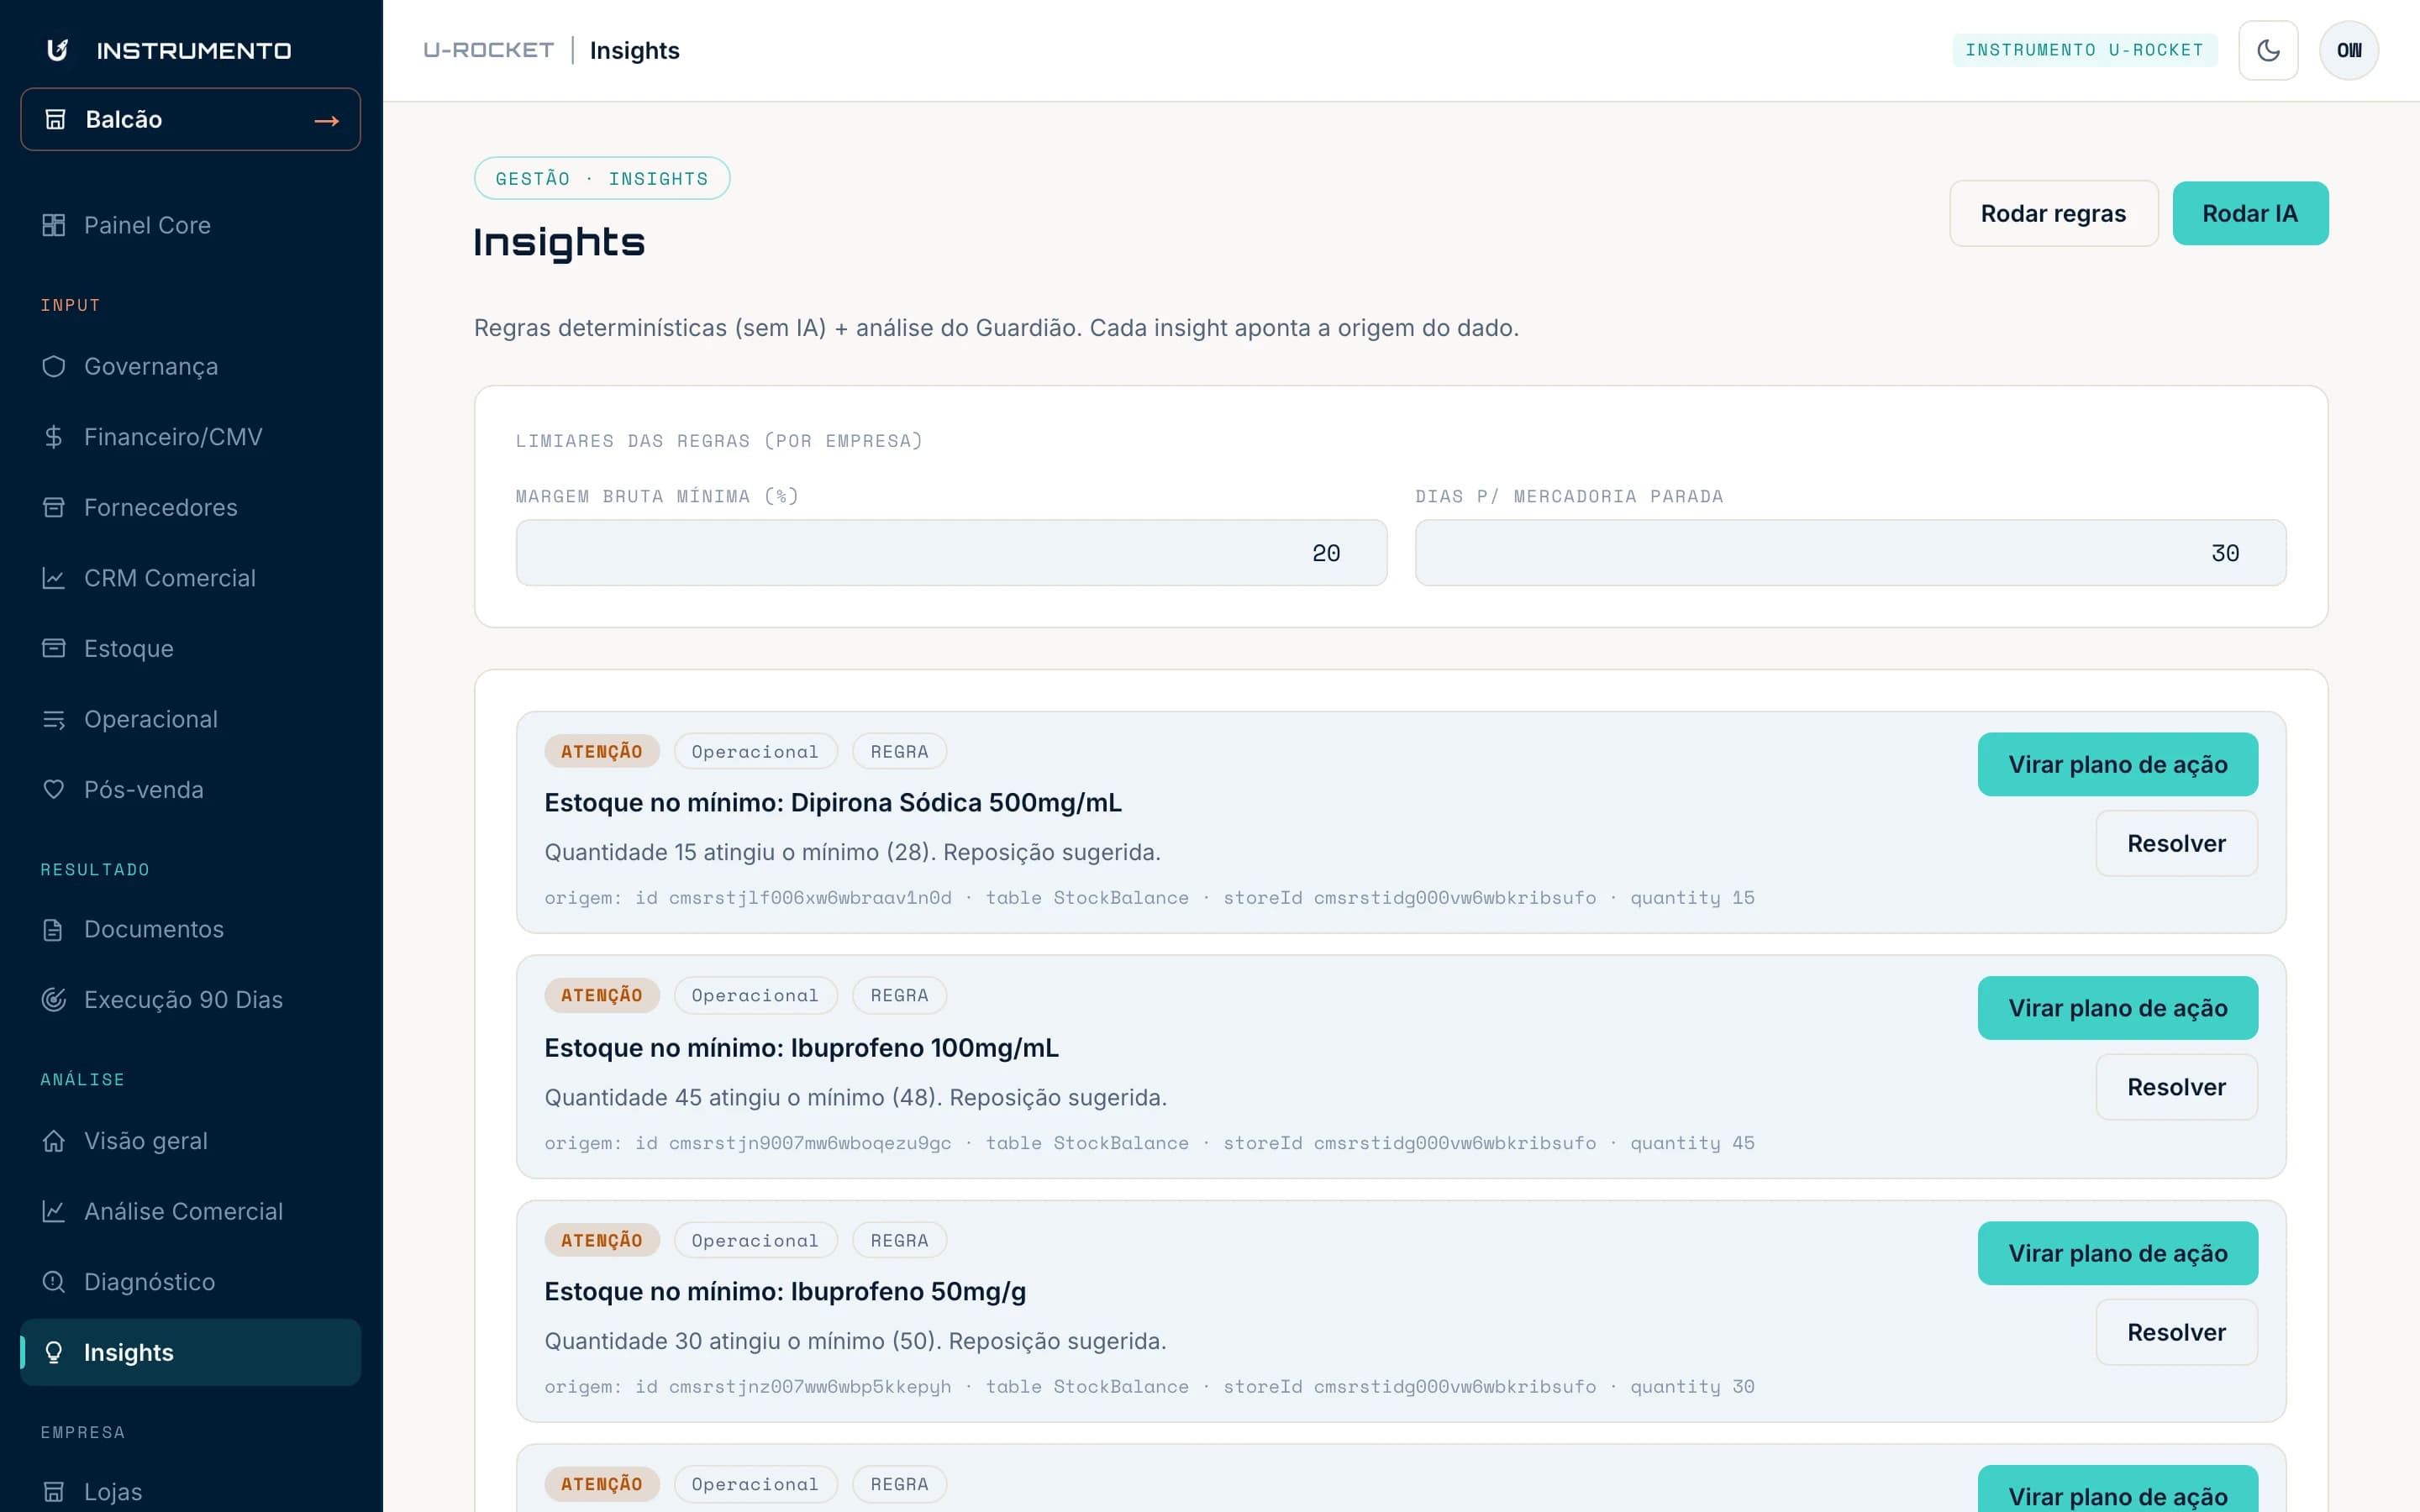Navigate to Visão geral
Viewport: 2420px width, 1512px height.
[x=190, y=1141]
